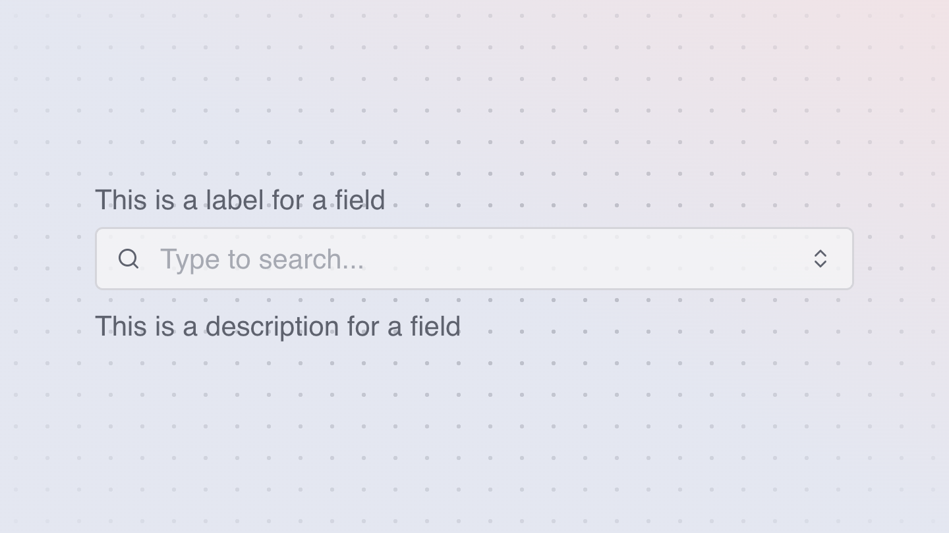The width and height of the screenshot is (949, 533).
Task: Click the downward chevron of the selector icon
Action: (820, 265)
